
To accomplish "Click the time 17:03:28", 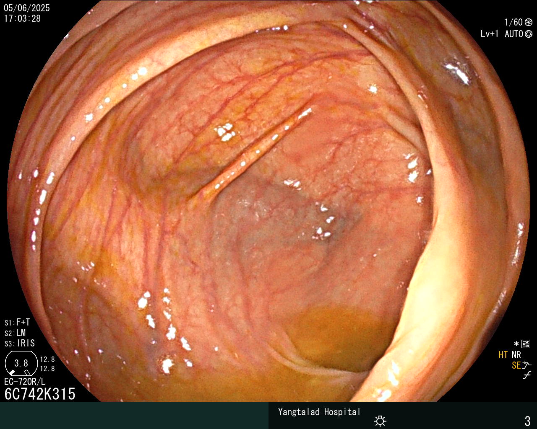I will [22, 18].
